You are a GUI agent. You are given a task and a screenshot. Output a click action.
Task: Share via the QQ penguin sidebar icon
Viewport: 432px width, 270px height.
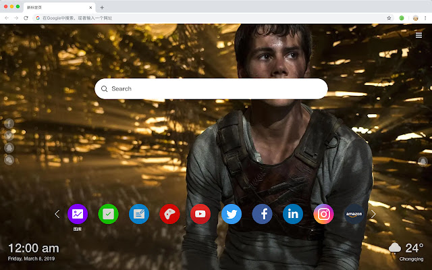click(x=9, y=148)
